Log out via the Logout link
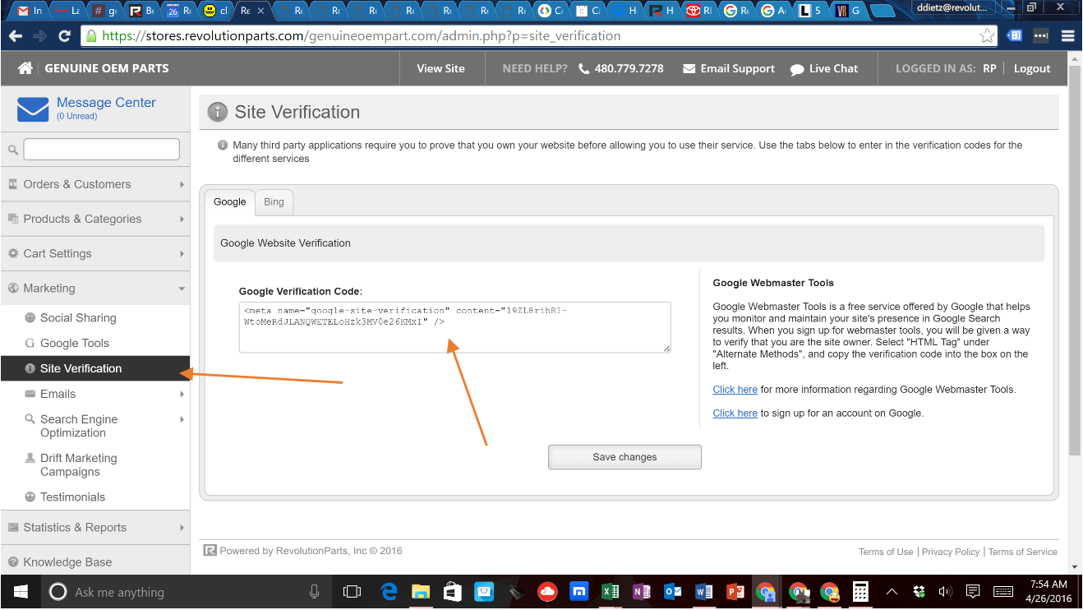1083x610 pixels. (1032, 69)
